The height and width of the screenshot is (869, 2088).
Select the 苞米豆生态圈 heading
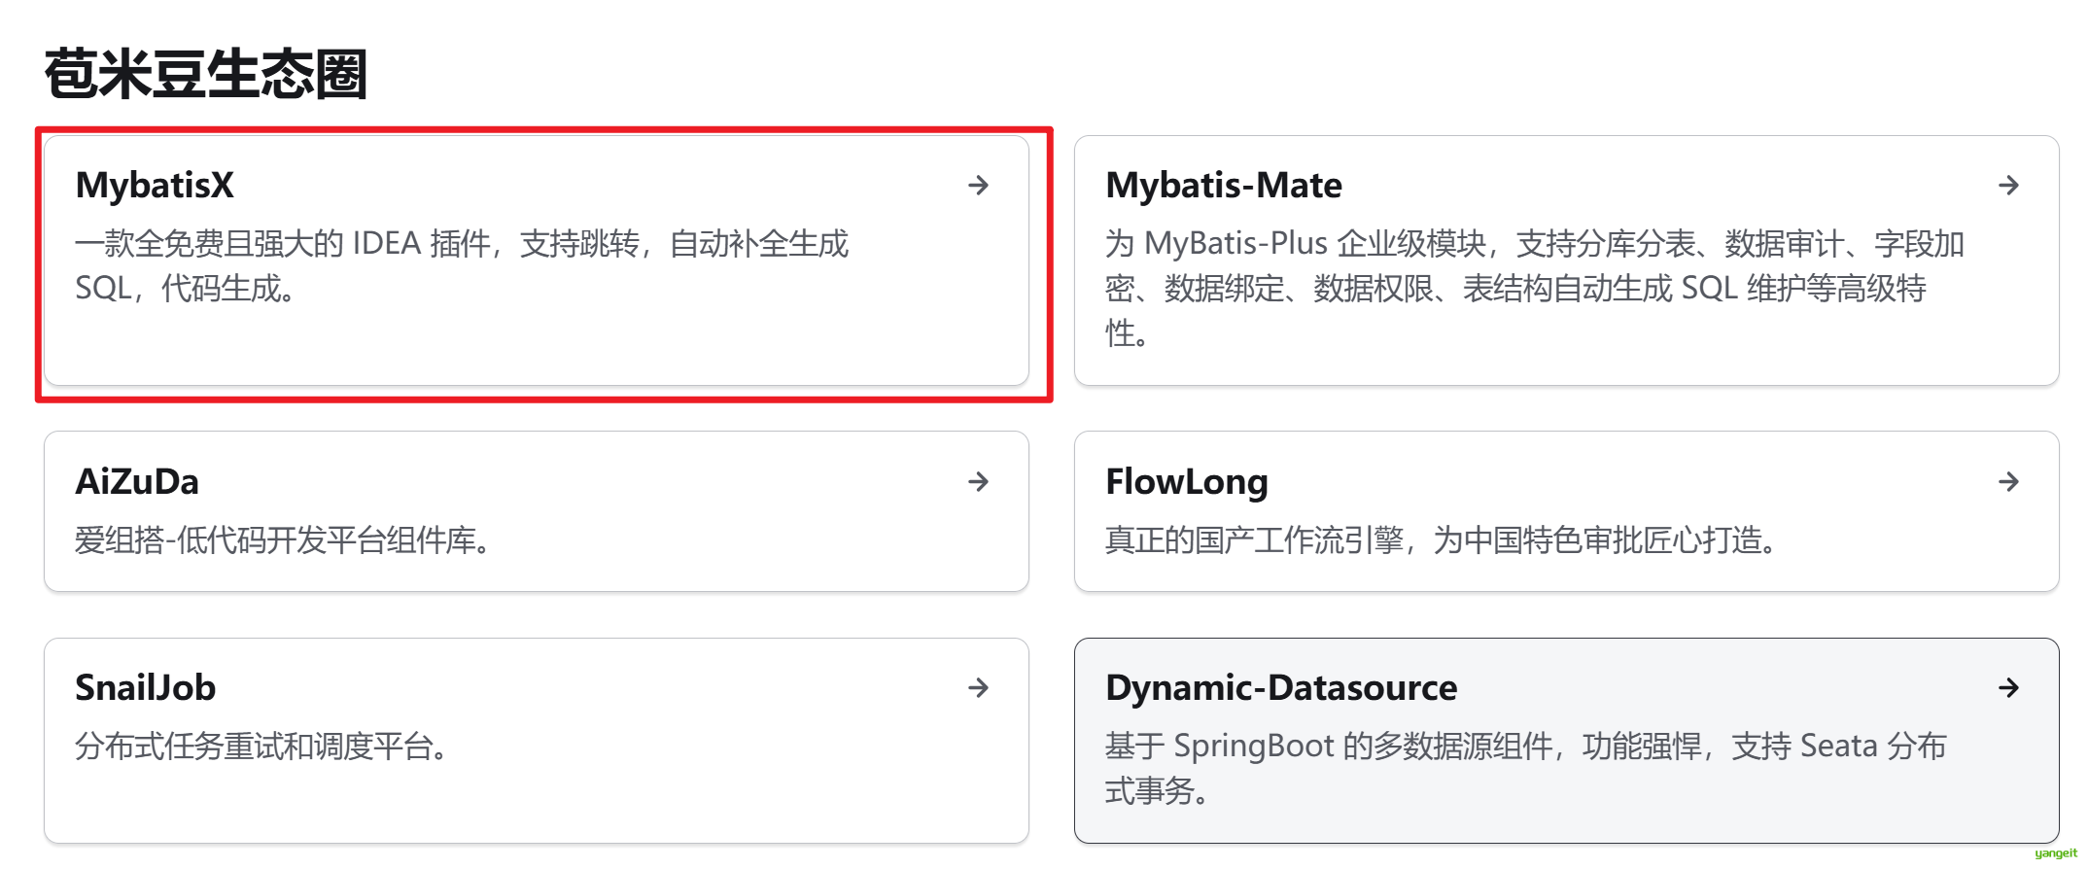click(205, 74)
